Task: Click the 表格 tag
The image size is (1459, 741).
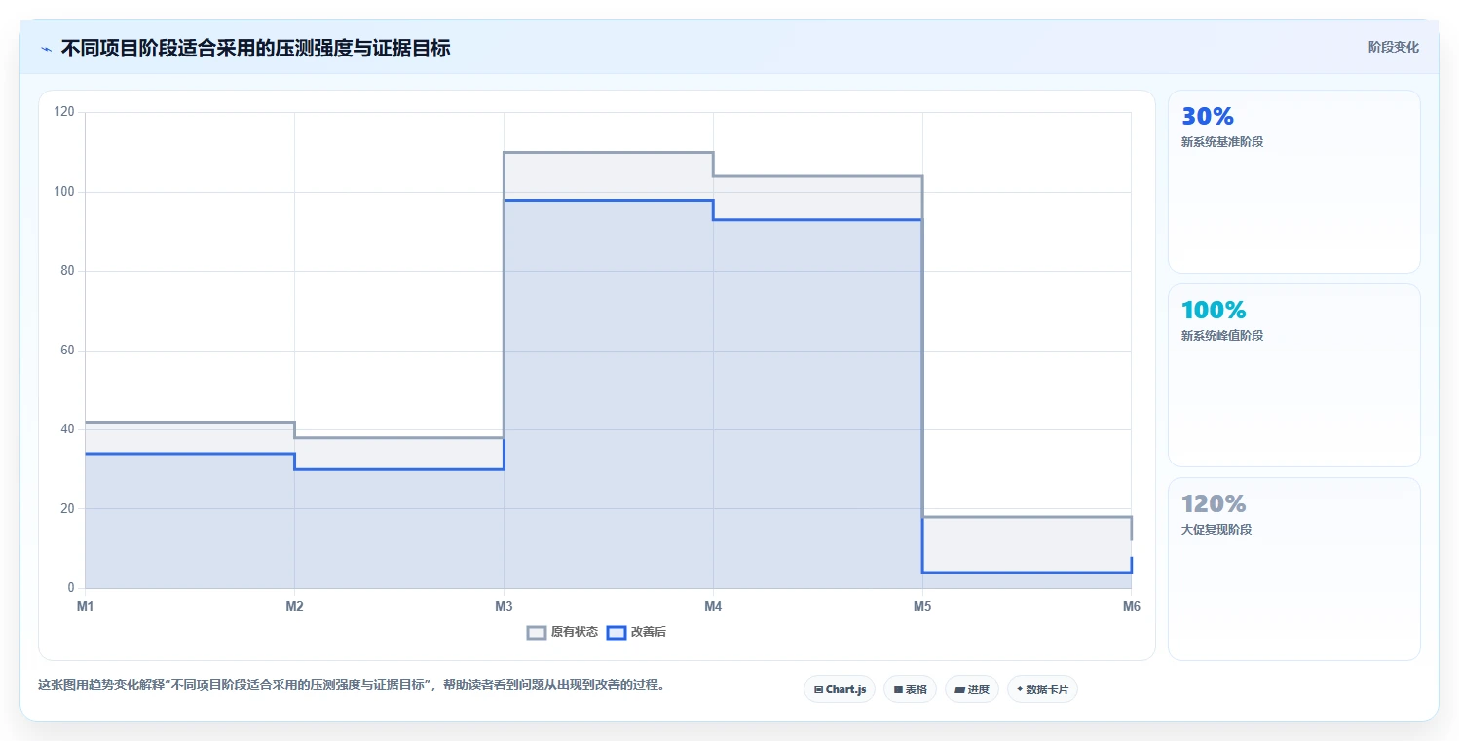Action: point(910,689)
